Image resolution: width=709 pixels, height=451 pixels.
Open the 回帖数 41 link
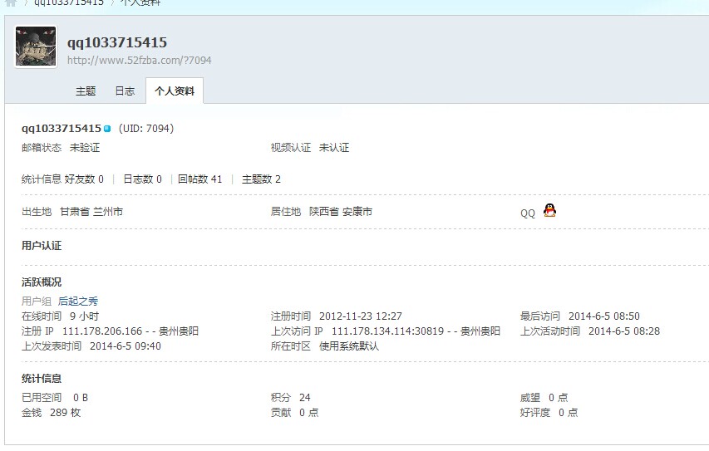coord(199,179)
